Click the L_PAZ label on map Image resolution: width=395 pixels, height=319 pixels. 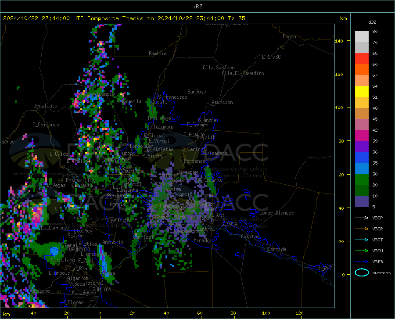pos(325,269)
